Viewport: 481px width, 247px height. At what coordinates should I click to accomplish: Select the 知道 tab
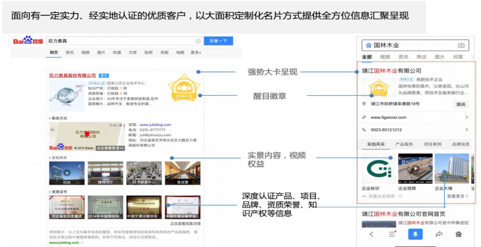pos(117,53)
